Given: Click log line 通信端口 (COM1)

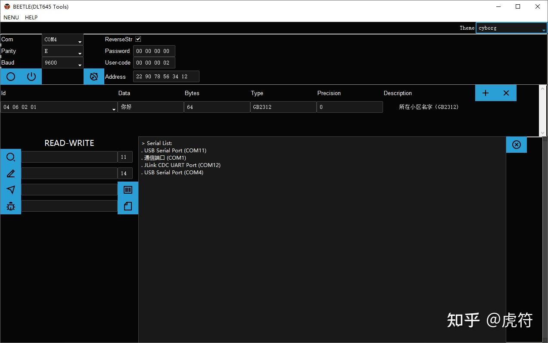Looking at the screenshot, I should point(164,158).
